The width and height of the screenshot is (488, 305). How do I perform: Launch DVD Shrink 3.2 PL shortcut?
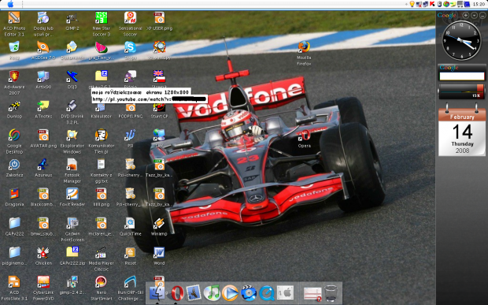(72, 112)
